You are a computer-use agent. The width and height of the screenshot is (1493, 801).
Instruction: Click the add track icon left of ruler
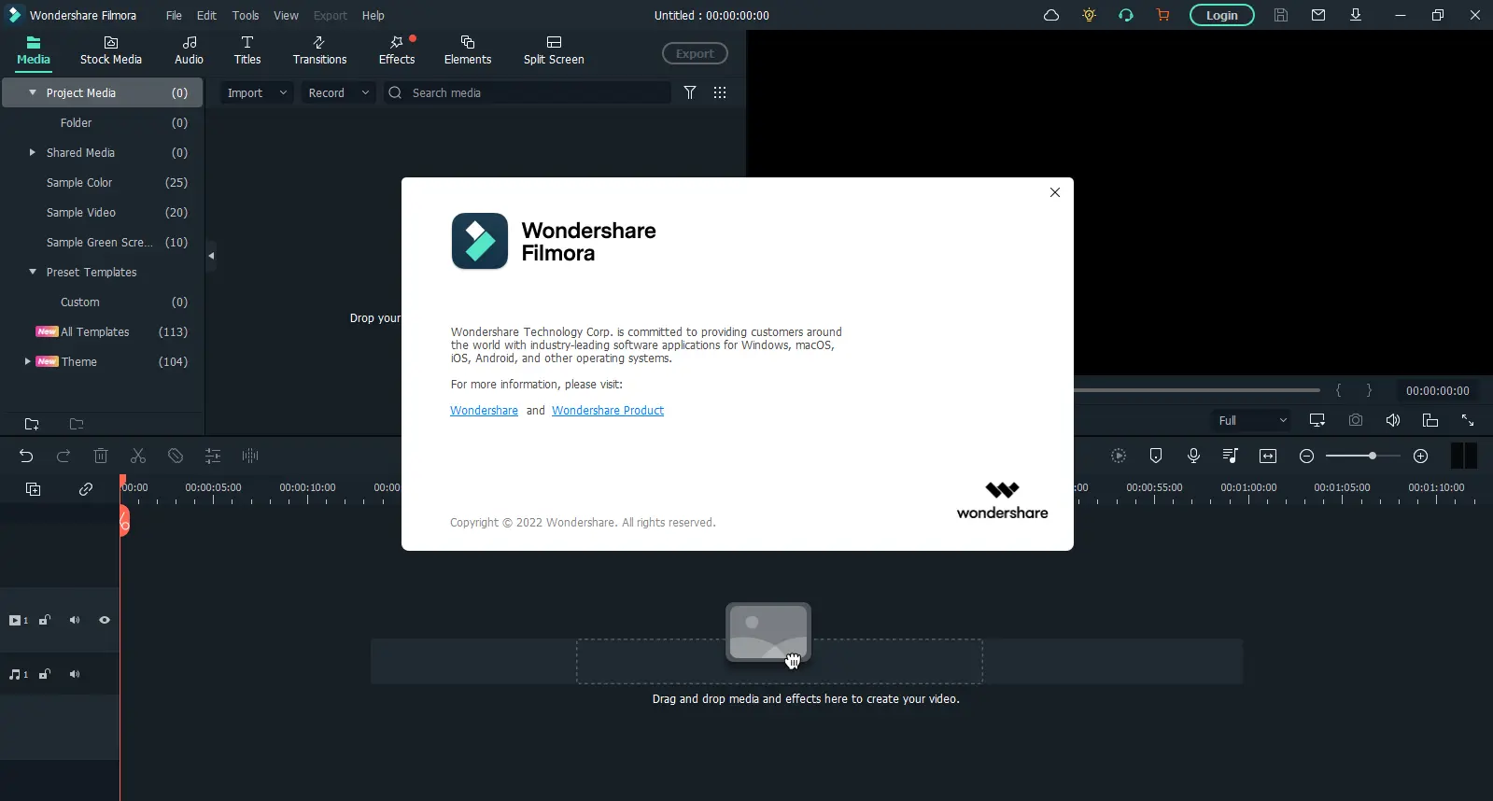(x=34, y=489)
